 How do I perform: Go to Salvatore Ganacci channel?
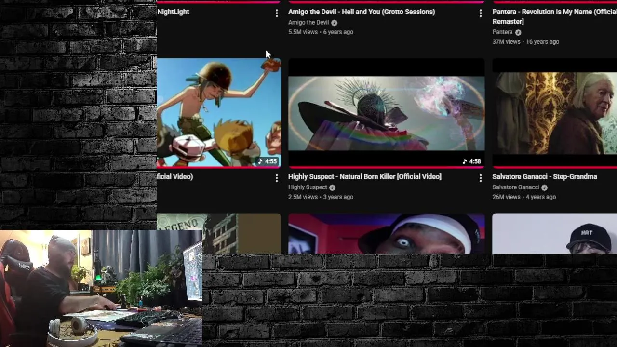tap(516, 187)
